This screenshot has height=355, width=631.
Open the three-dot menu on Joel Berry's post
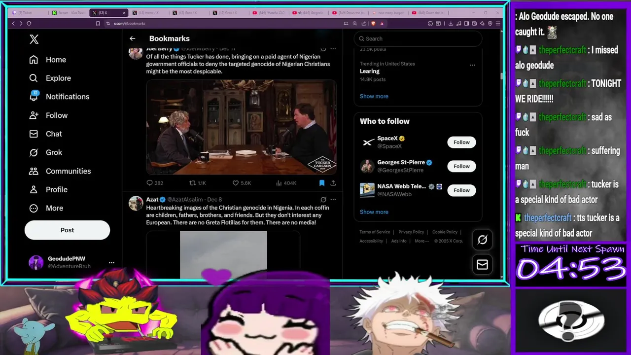(x=333, y=49)
